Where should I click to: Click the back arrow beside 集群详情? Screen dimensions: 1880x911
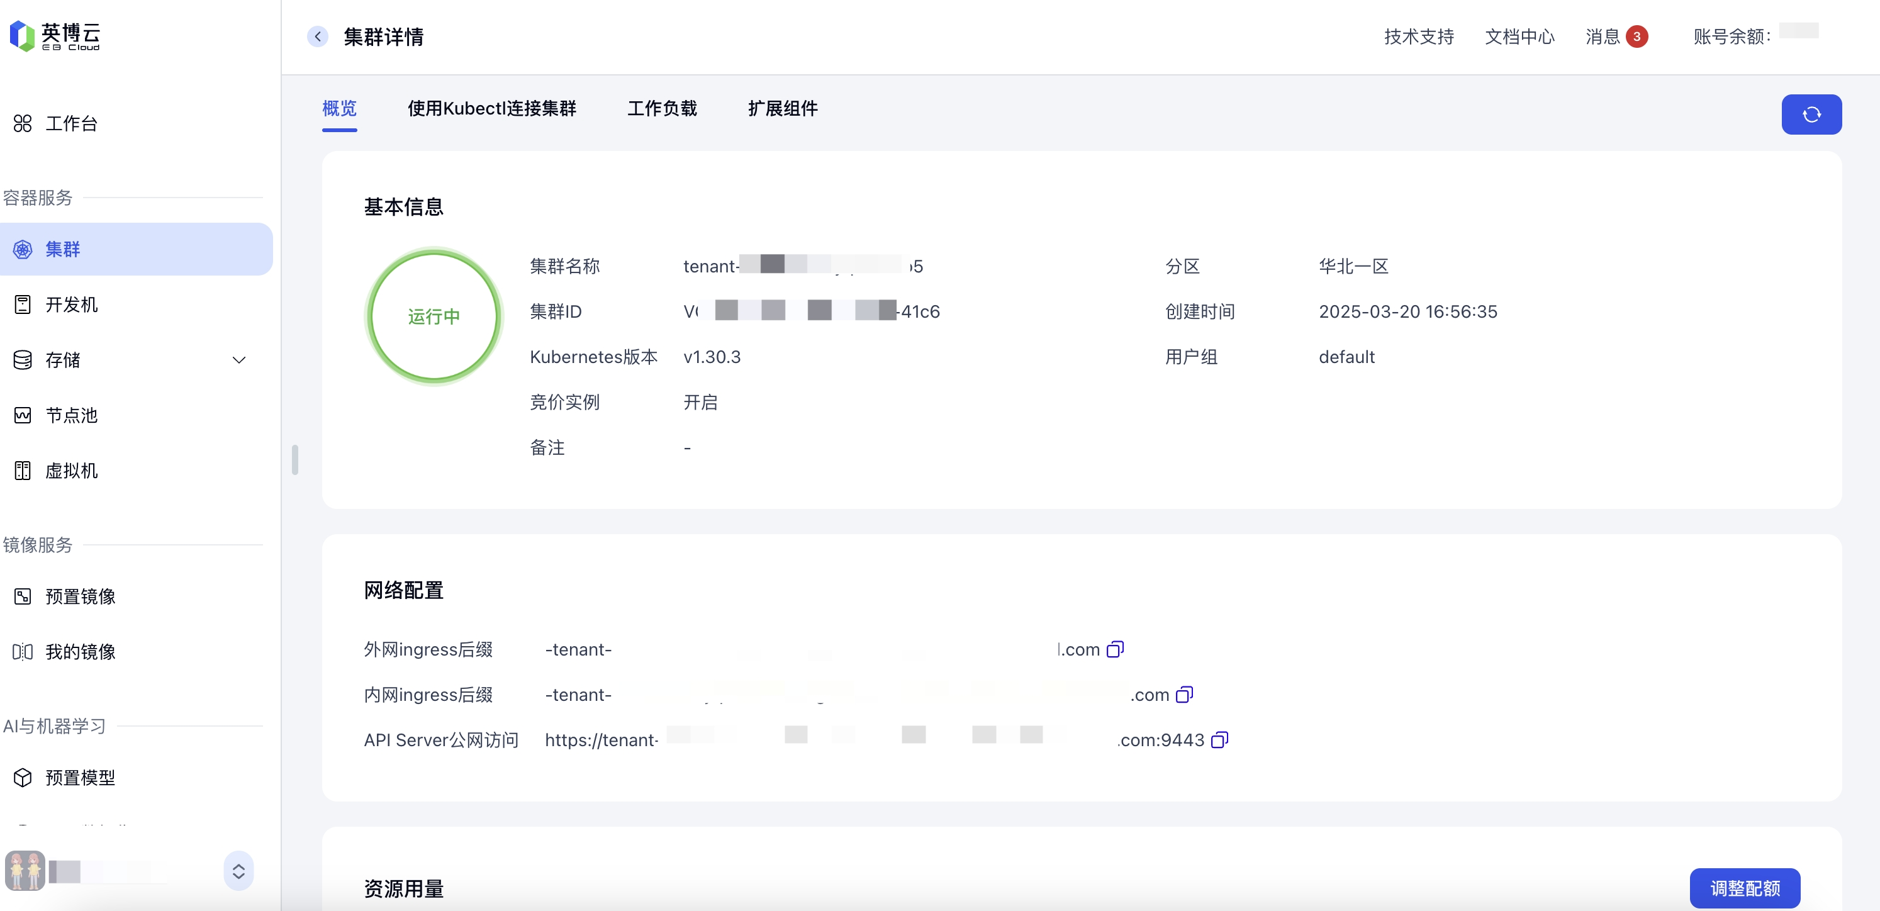coord(318,36)
